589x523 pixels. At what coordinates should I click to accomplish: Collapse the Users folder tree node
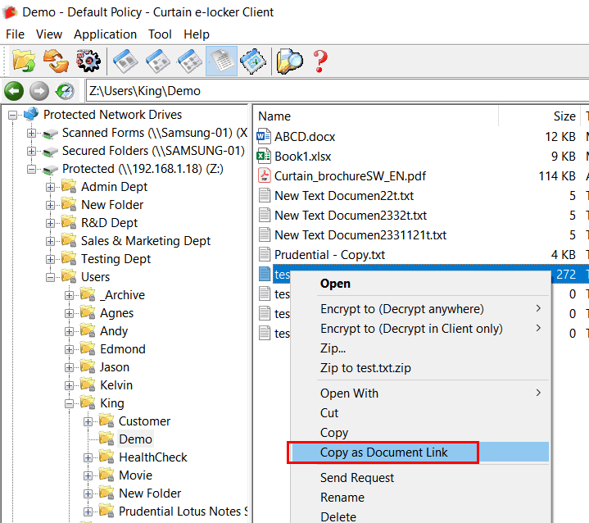(51, 277)
